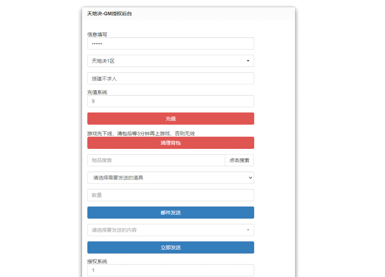Screen dimensions: 385x277
Task: Click the 信息填写 section label
Action: 97,34
